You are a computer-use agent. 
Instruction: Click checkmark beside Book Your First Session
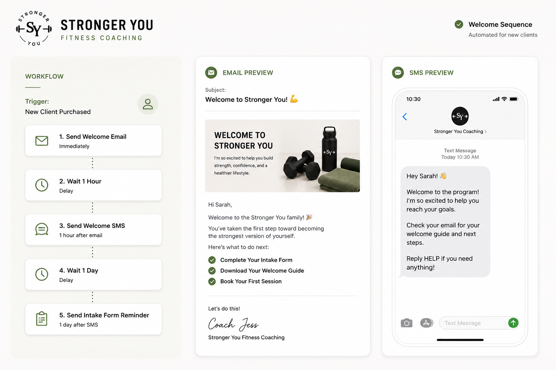[212, 281]
